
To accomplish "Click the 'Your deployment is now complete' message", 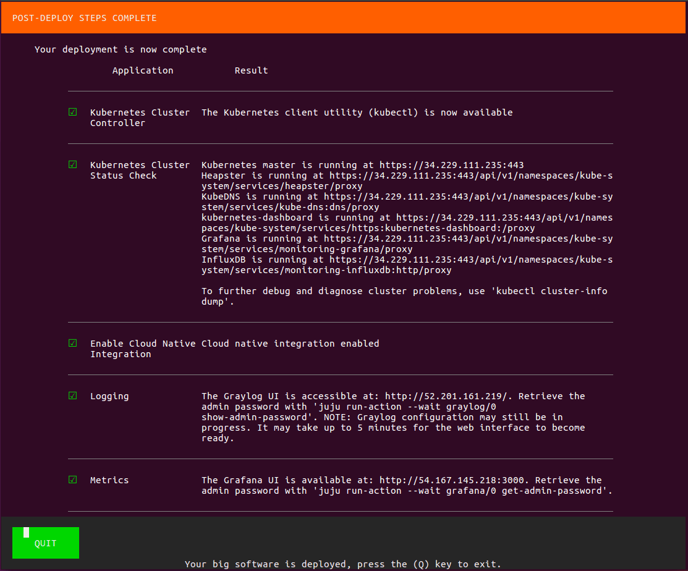I will pos(121,49).
